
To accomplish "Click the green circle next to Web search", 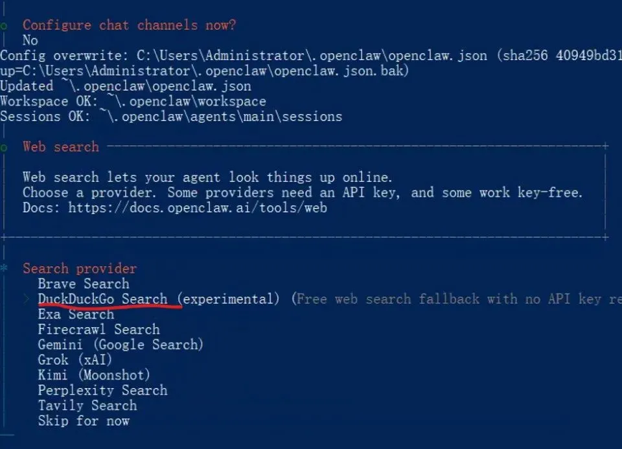I will point(5,147).
